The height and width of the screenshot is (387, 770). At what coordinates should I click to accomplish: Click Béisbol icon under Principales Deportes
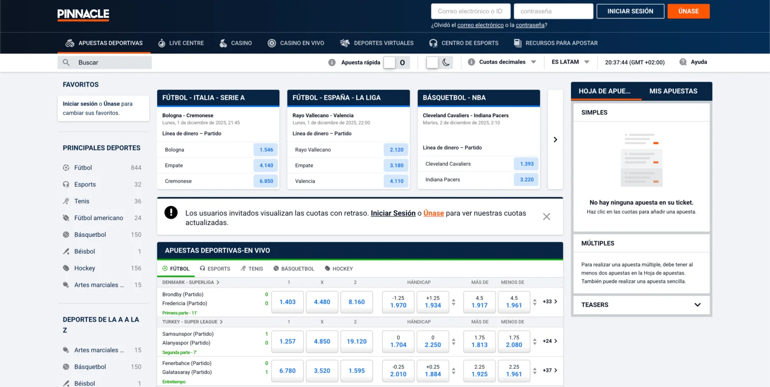(x=66, y=252)
